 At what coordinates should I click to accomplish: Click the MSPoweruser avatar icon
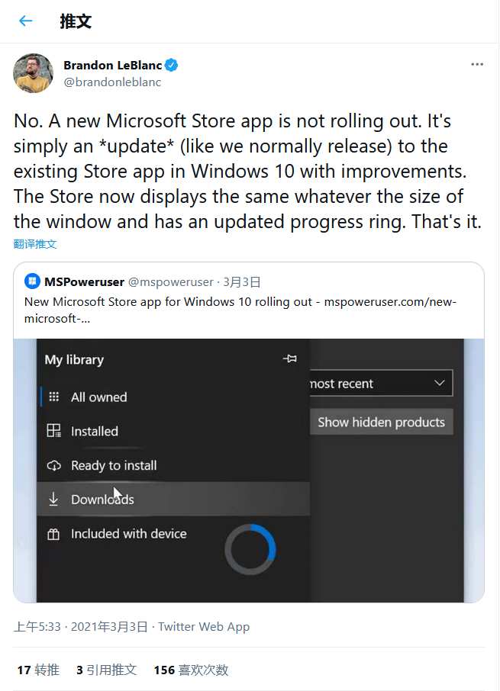(33, 281)
